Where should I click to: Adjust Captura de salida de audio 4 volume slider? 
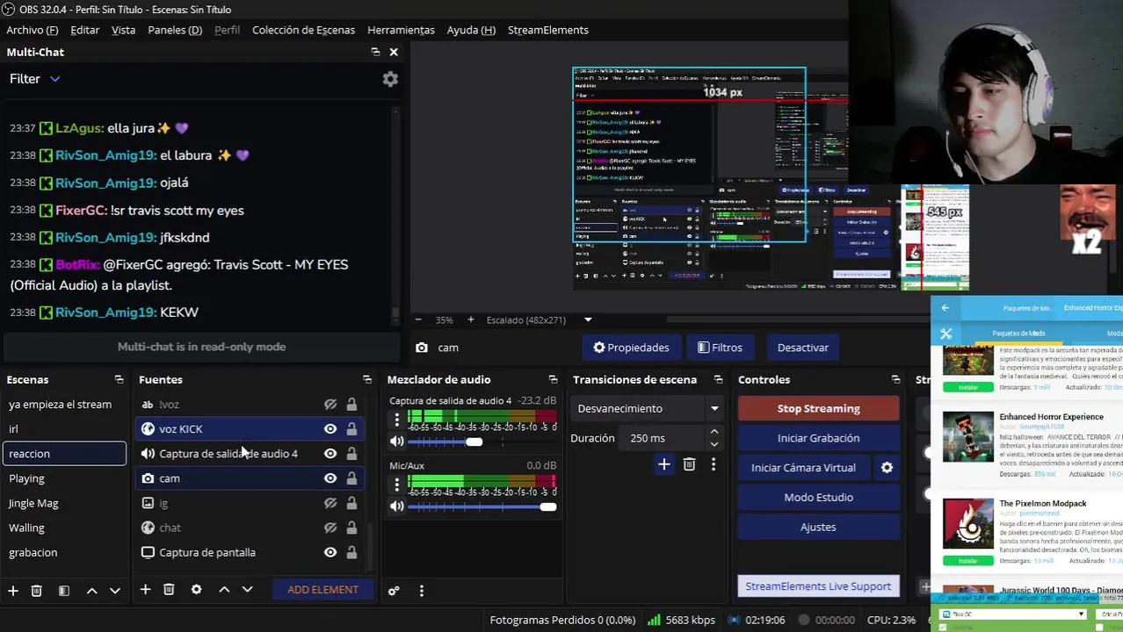pyautogui.click(x=475, y=442)
